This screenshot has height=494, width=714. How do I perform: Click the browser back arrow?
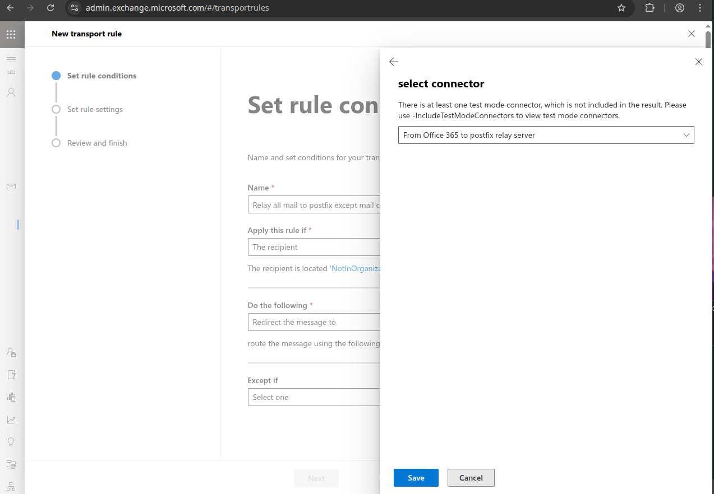[10, 8]
